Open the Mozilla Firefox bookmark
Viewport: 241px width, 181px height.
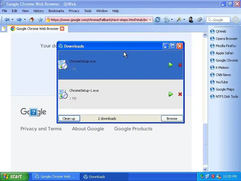point(223,46)
